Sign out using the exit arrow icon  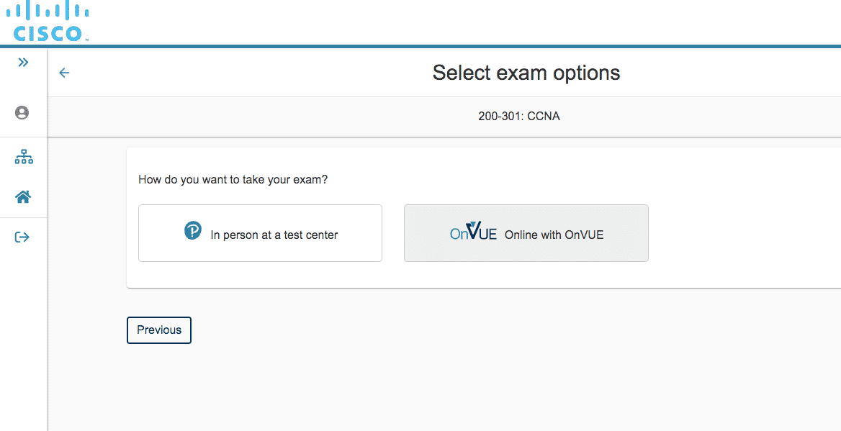coord(22,237)
